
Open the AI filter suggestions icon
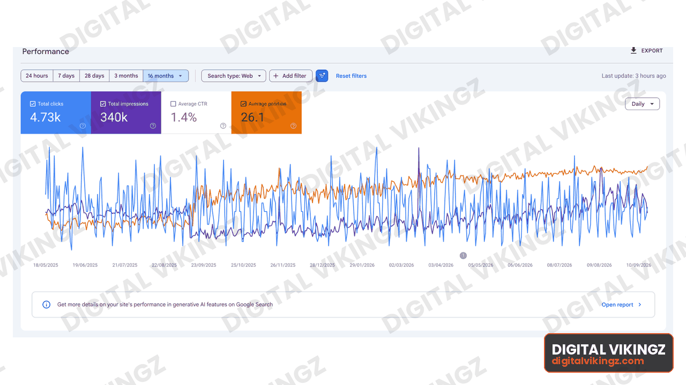[x=322, y=76]
